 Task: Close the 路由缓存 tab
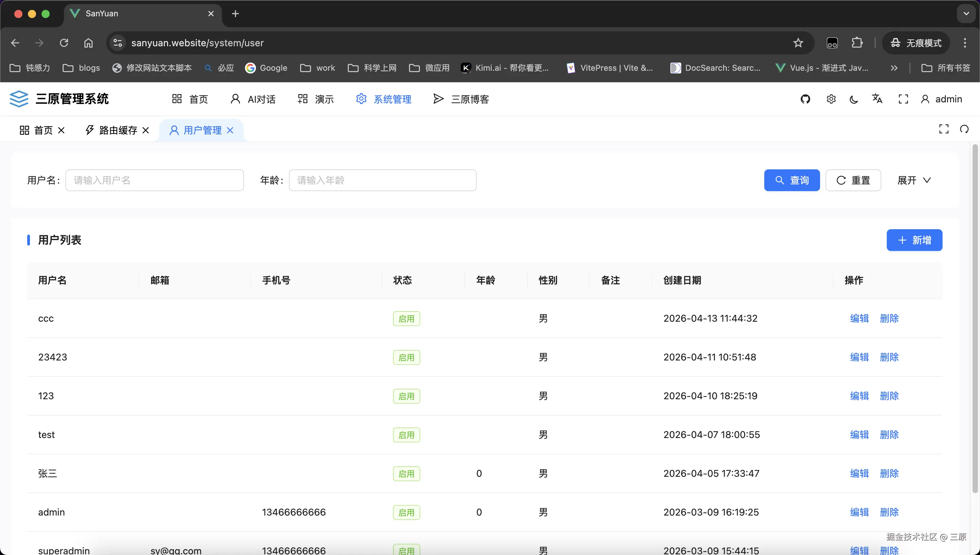point(146,130)
